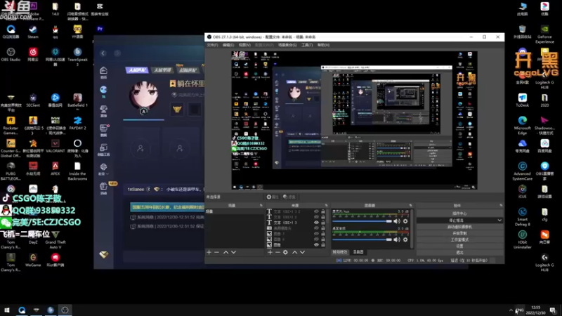Mute the 桌面音频 speaker icon
Image resolution: width=562 pixels, height=316 pixels.
[x=397, y=239]
